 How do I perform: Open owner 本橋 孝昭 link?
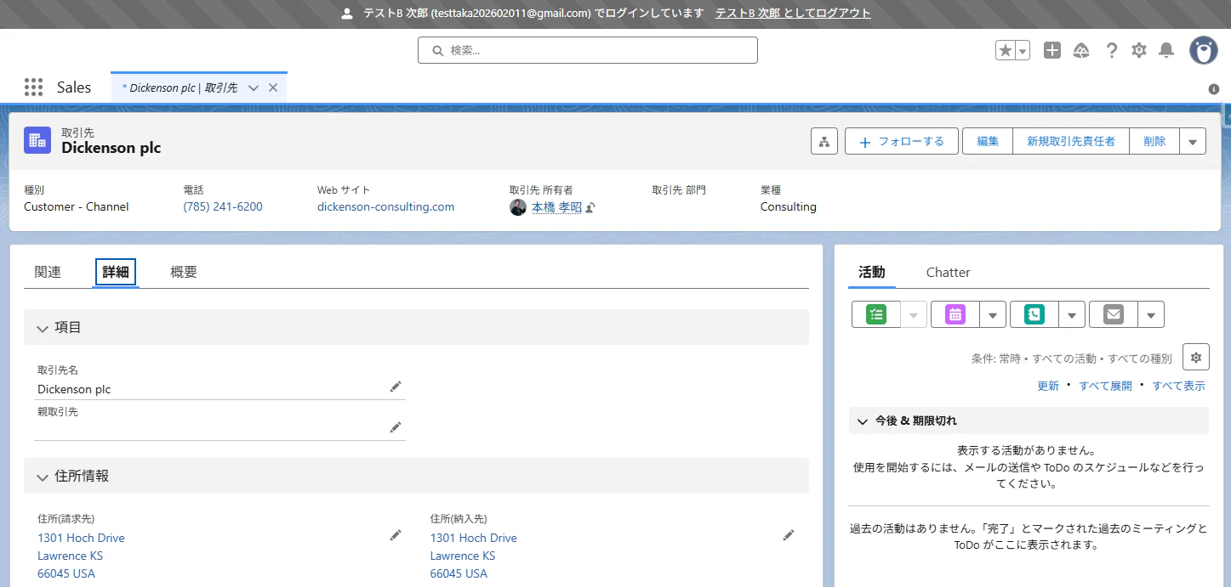(x=556, y=207)
